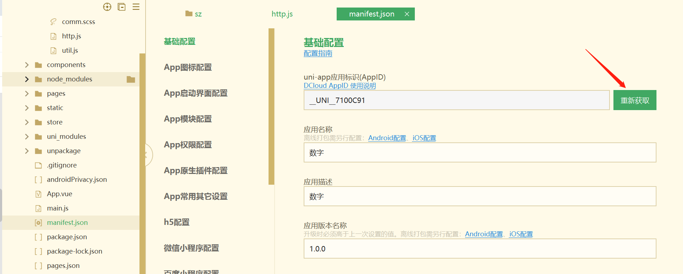This screenshot has height=274, width=683.
Task: Expand the pages folder arrow
Action: (x=27, y=94)
